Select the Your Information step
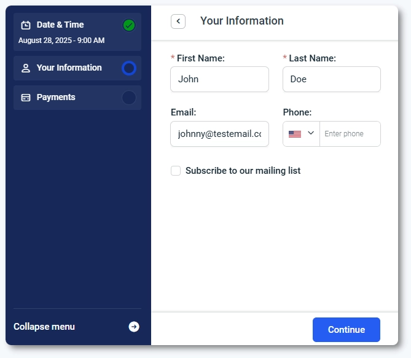The width and height of the screenshot is (411, 358). point(69,68)
